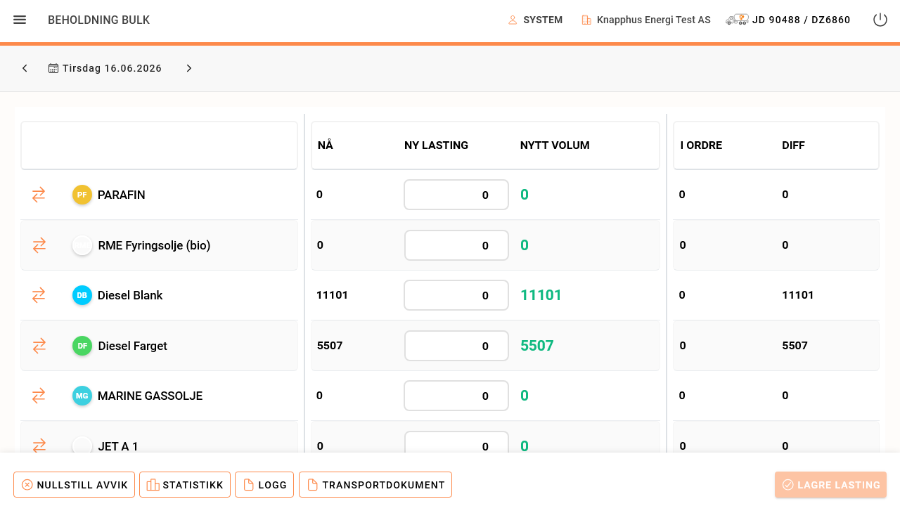Click the 5507 value in DIFF column

tap(795, 346)
